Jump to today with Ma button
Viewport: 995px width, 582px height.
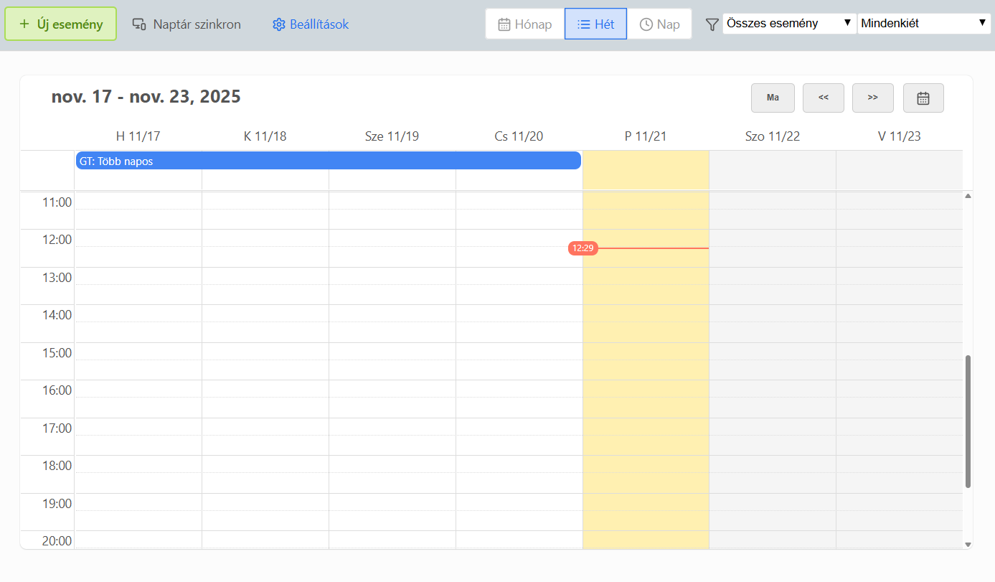(773, 98)
